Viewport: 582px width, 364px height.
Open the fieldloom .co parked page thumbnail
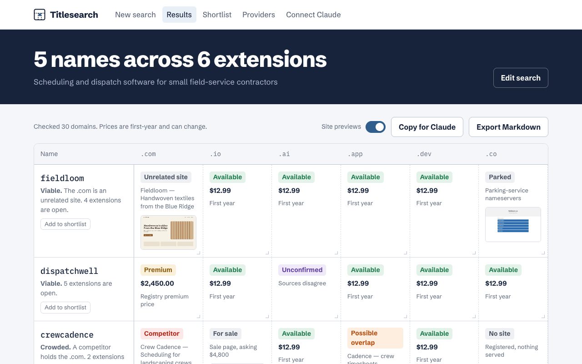click(513, 225)
